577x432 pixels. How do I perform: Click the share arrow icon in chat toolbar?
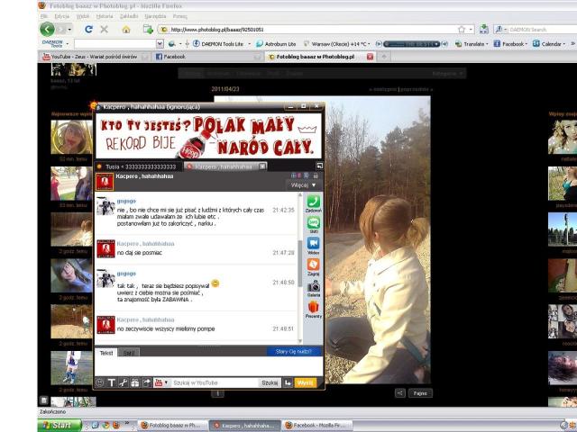(x=147, y=382)
